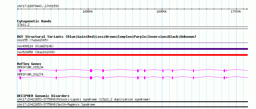Click first exon of MPRIP NM_201274 transcript
The image size is (256, 109).
pyautogui.click(x=20, y=78)
